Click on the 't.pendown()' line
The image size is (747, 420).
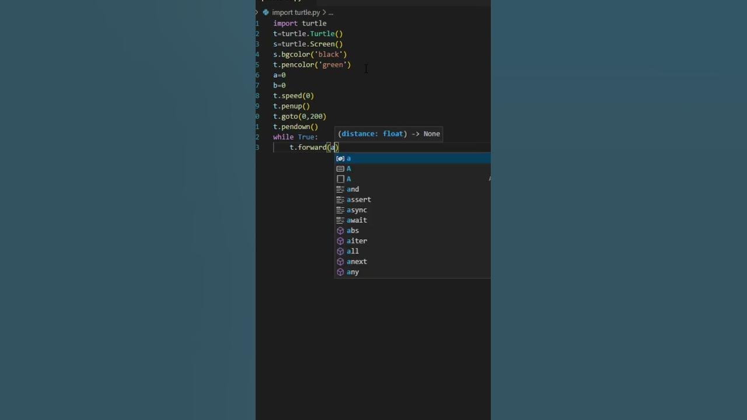296,127
